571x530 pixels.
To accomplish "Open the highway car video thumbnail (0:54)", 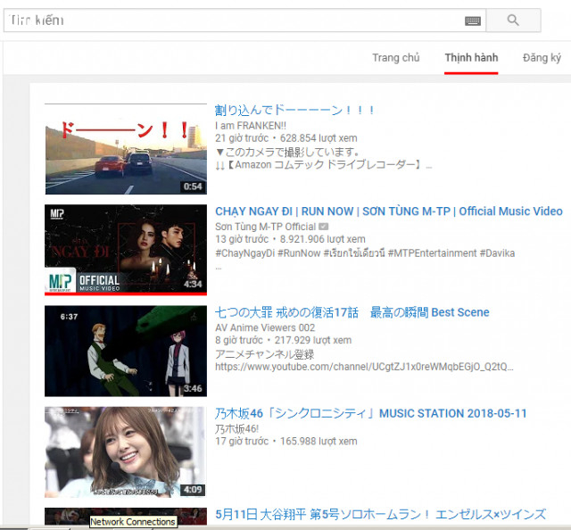I will click(x=126, y=149).
